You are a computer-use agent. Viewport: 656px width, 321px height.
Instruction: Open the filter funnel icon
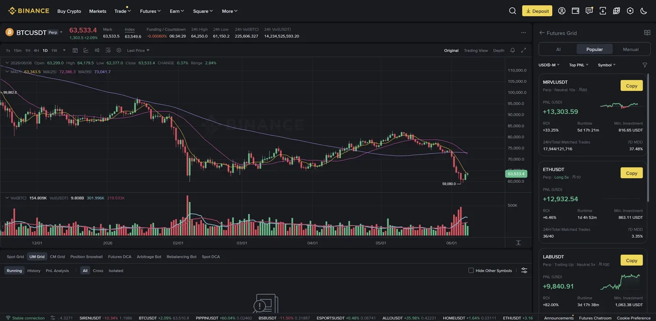coord(645,65)
